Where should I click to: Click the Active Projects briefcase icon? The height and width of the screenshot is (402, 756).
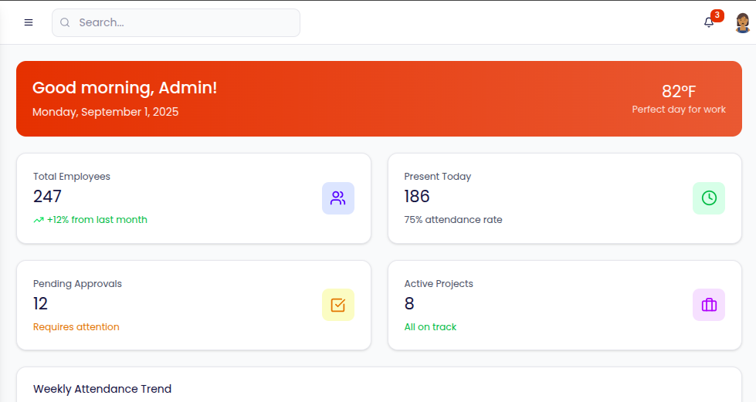[709, 305]
